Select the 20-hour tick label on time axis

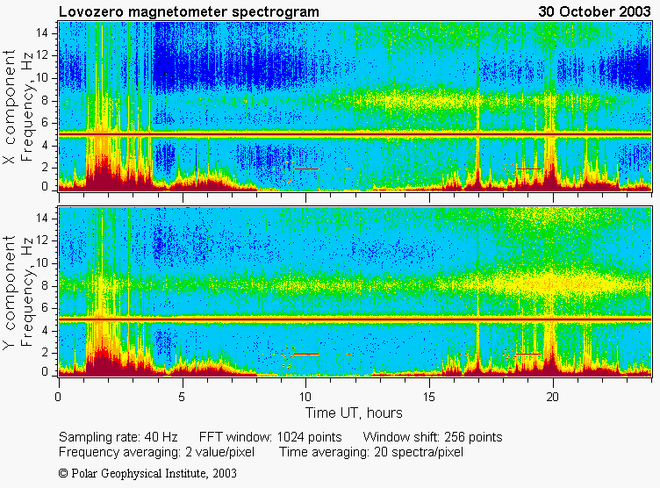click(553, 397)
